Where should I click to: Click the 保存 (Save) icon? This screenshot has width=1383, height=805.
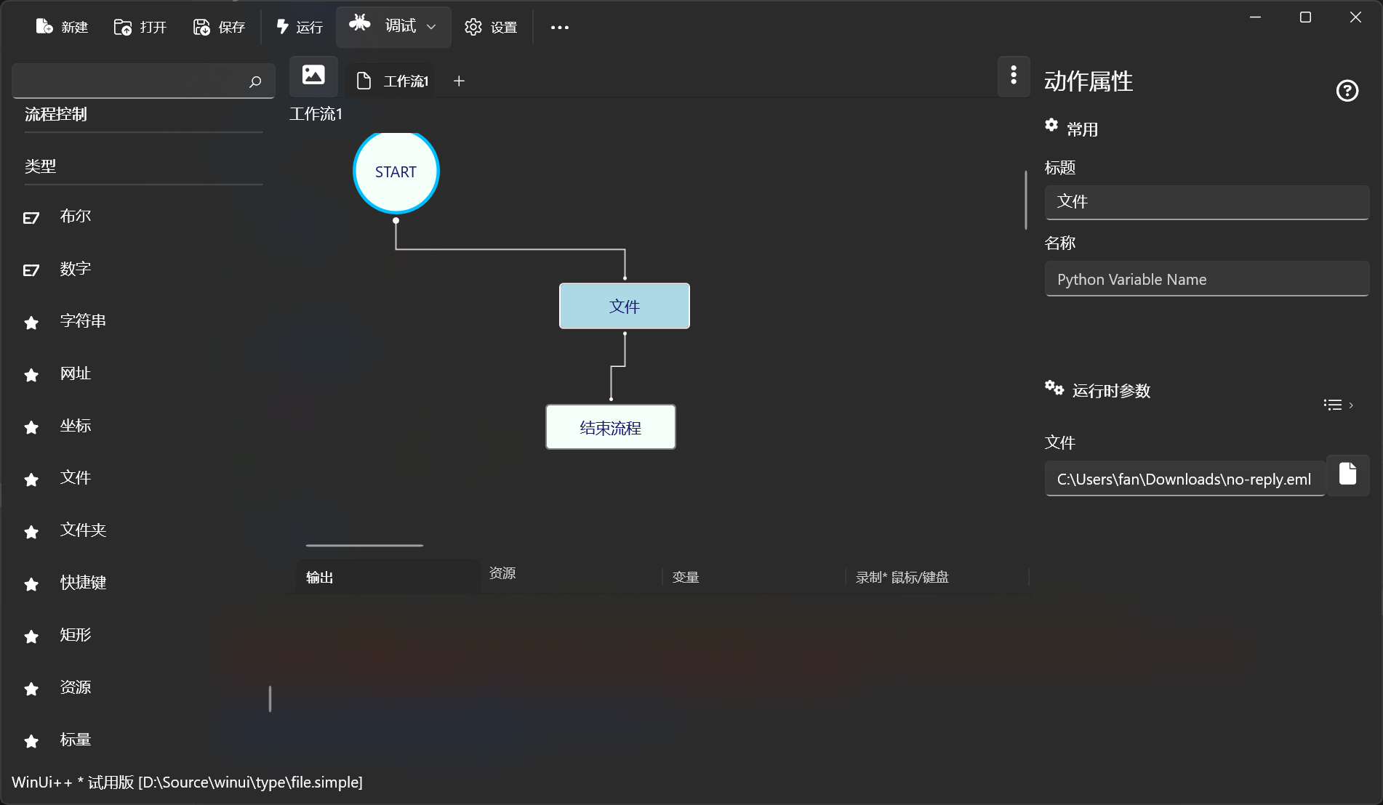201,26
